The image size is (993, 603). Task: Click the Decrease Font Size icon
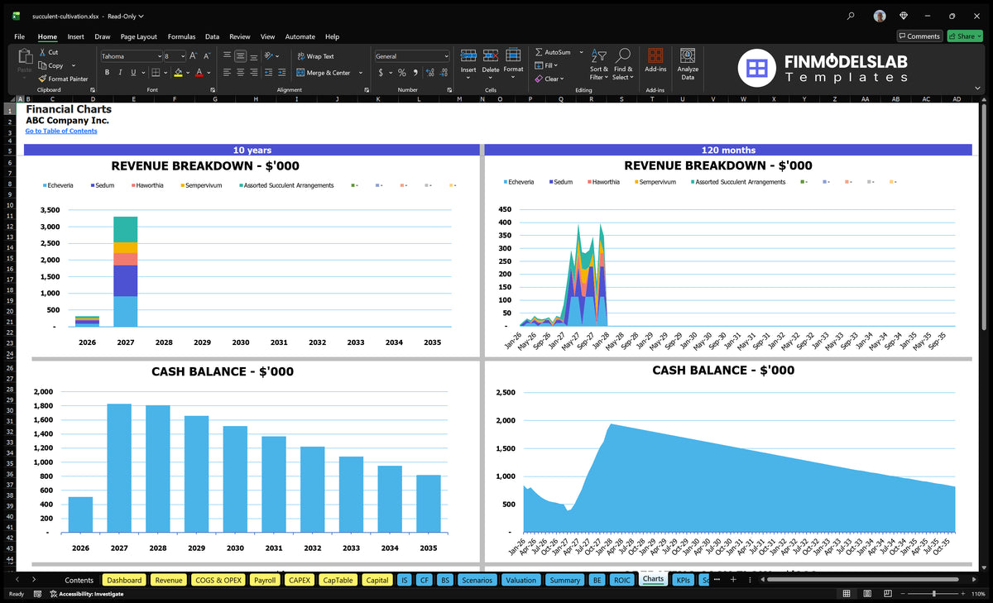click(208, 55)
